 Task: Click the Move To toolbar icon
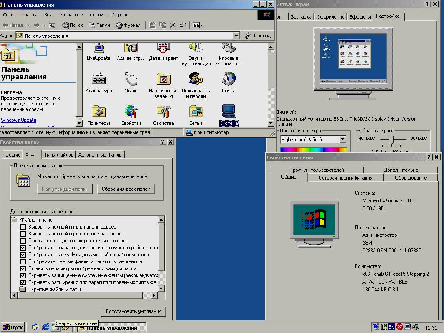[152, 25]
